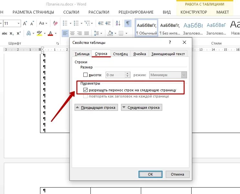
Task: Enable the row height checkbox
Action: click(85, 75)
